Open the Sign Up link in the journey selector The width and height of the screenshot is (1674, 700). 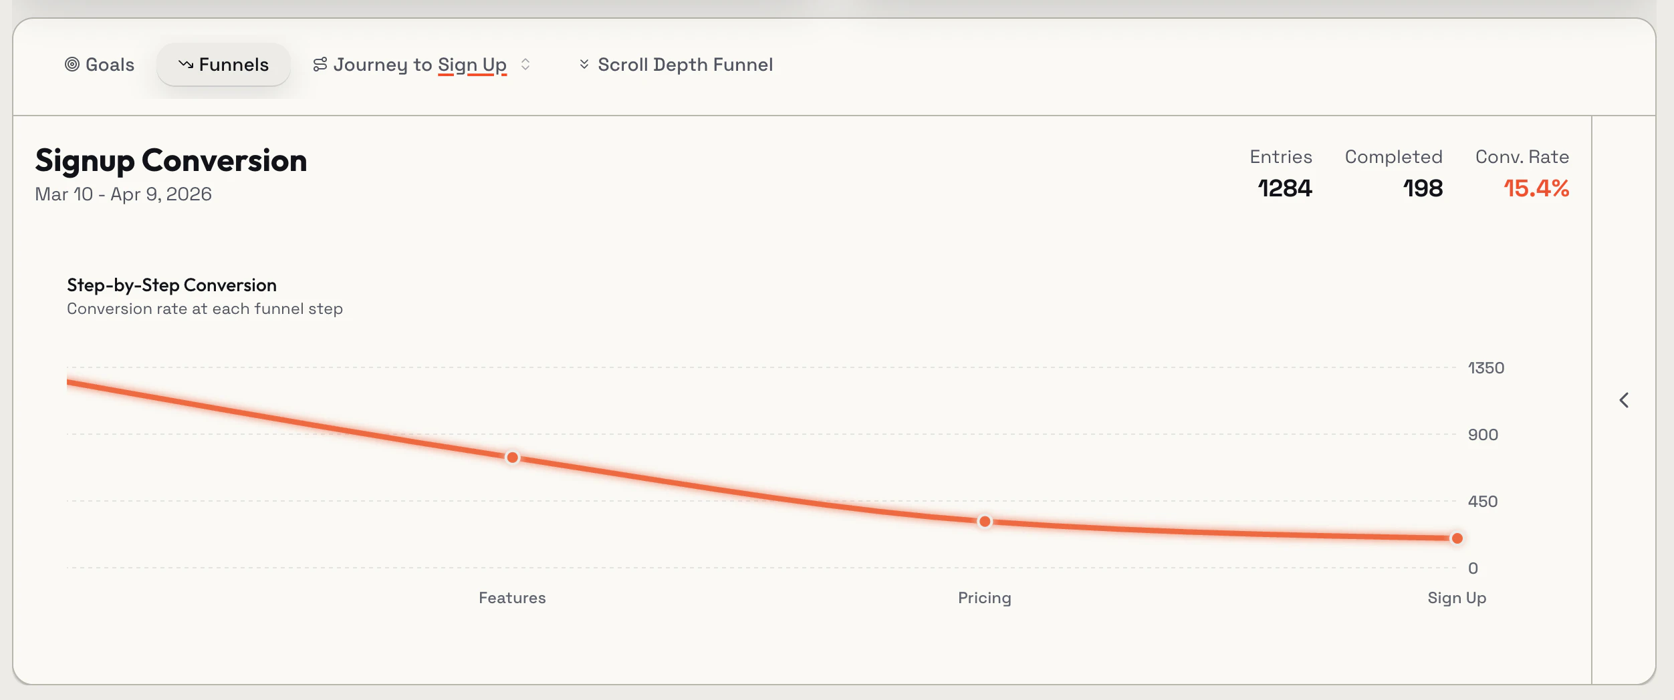pyautogui.click(x=472, y=64)
